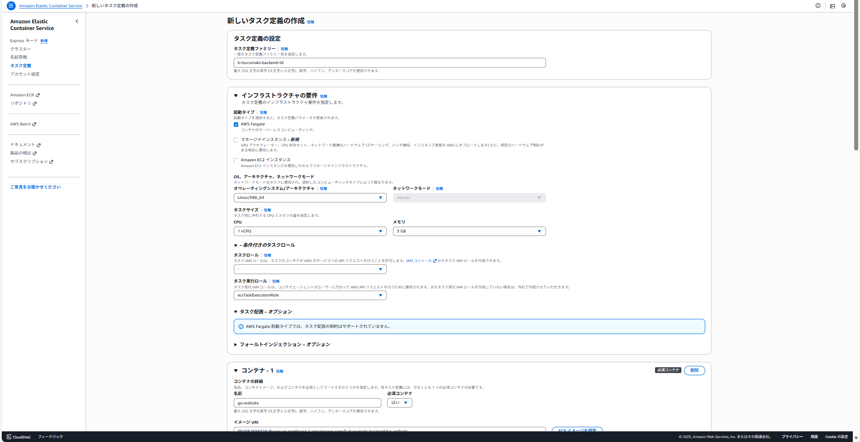This screenshot has width=860, height=442.
Task: Click the IAM コンソール link
Action: pos(419,261)
